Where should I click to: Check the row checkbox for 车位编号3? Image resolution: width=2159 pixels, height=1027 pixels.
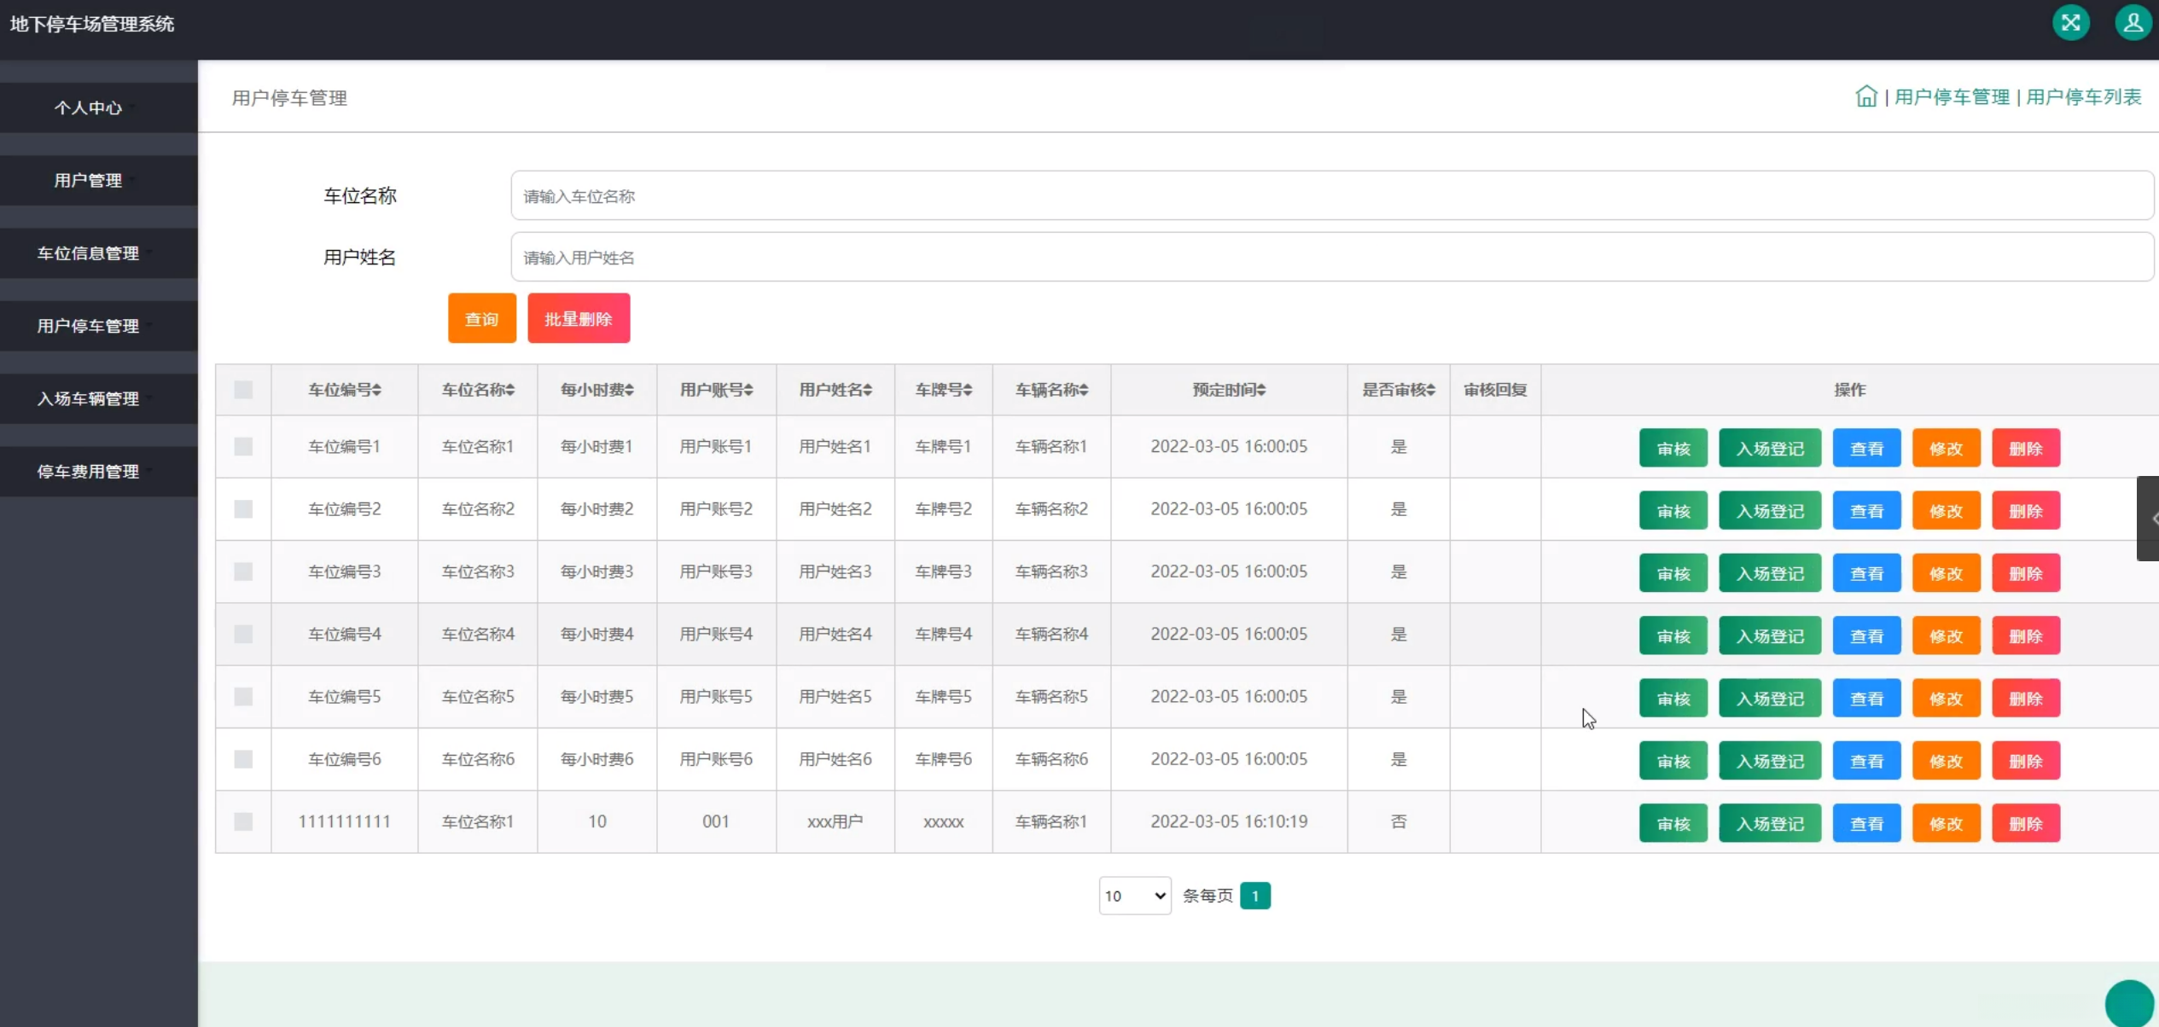coord(243,572)
